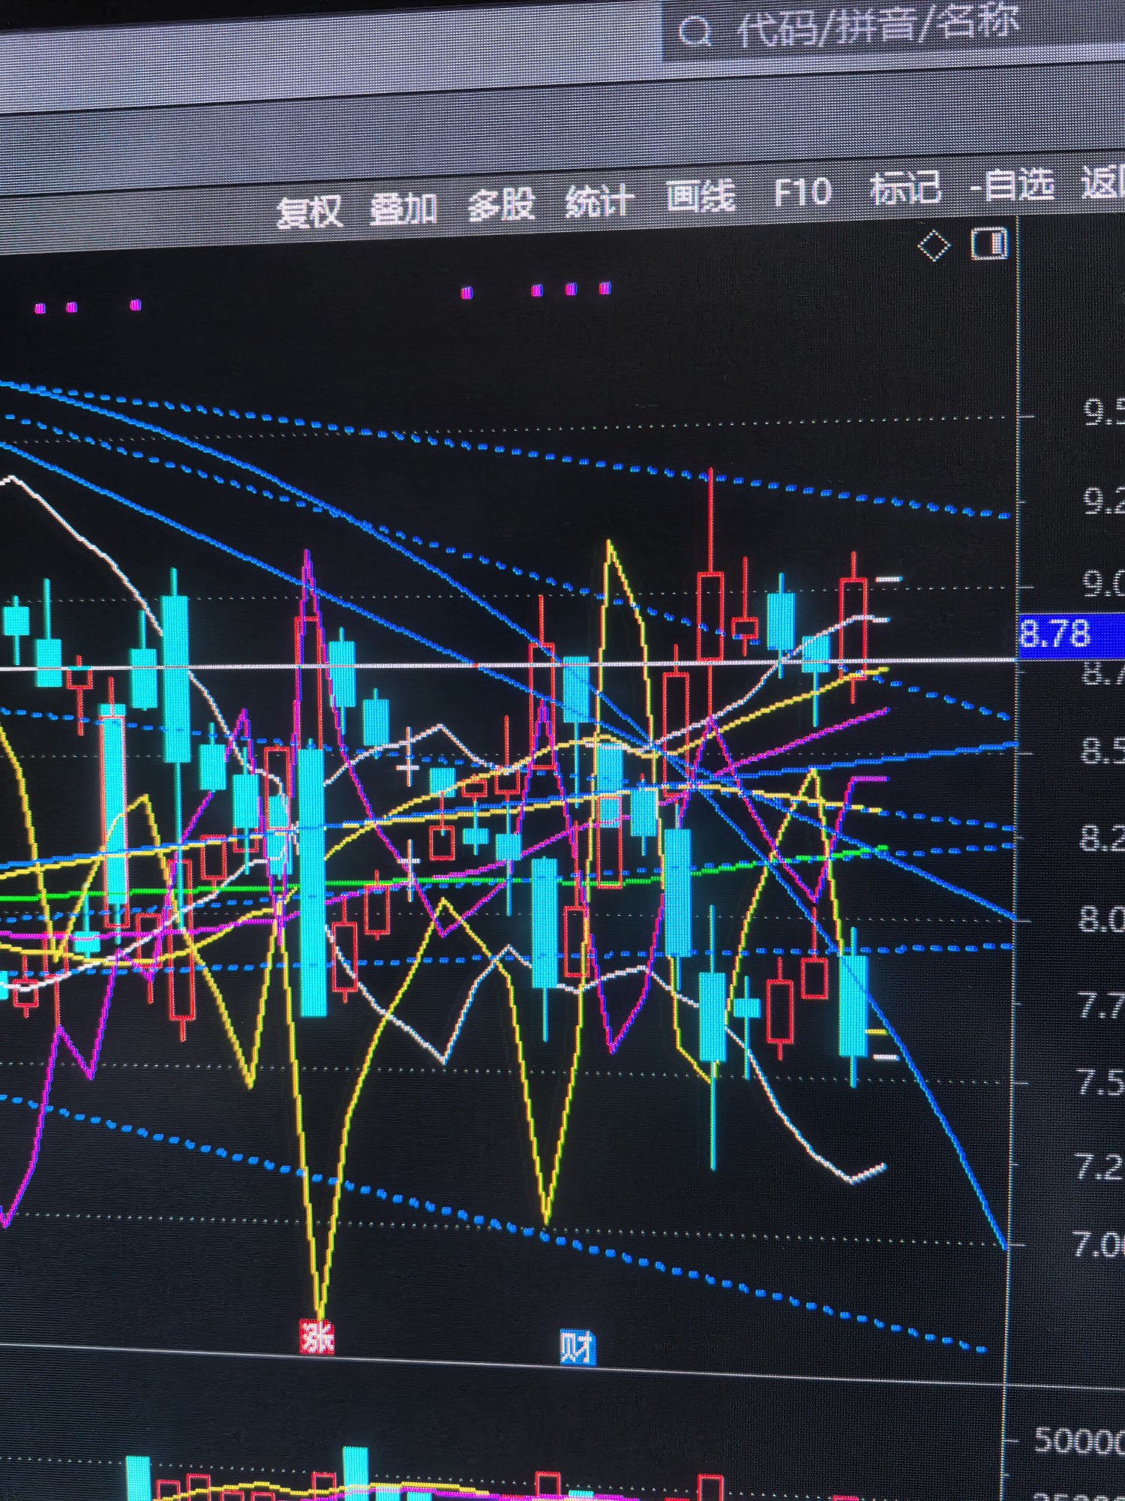Activate the 画线 drawing tool
Image resolution: width=1125 pixels, height=1501 pixels.
click(700, 197)
